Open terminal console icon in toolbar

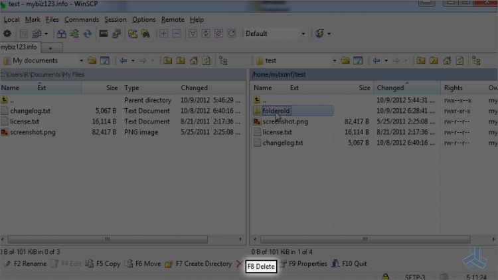104,33
